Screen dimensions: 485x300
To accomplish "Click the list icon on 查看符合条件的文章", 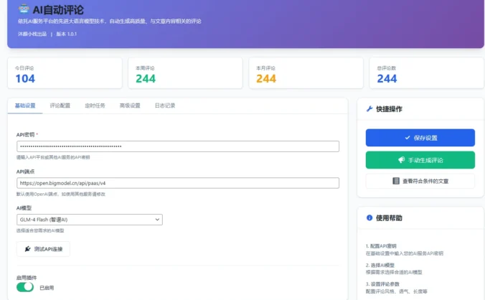I will pos(396,181).
